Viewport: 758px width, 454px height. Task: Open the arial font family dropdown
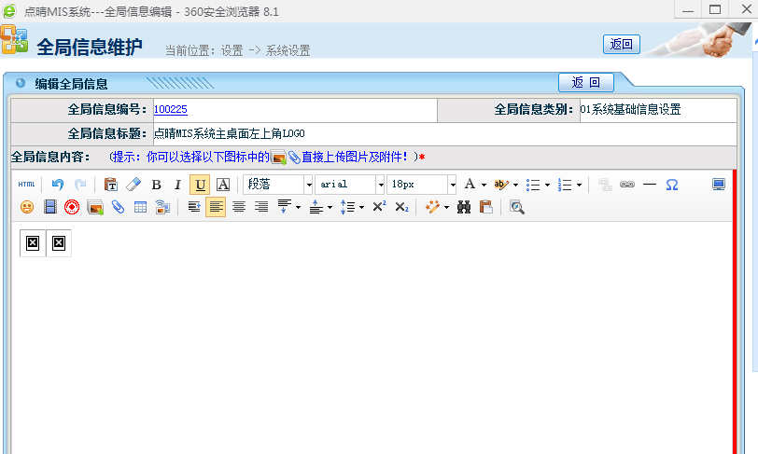point(350,185)
